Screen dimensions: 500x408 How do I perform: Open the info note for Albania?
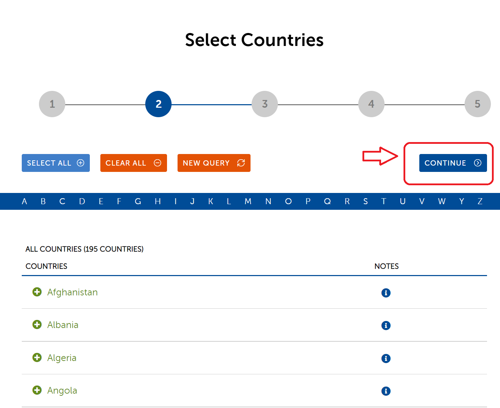tap(386, 325)
